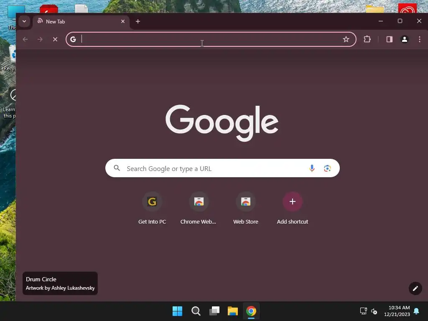Open the Chrome Web... shortcut
Image resolution: width=428 pixels, height=321 pixels.
199,209
